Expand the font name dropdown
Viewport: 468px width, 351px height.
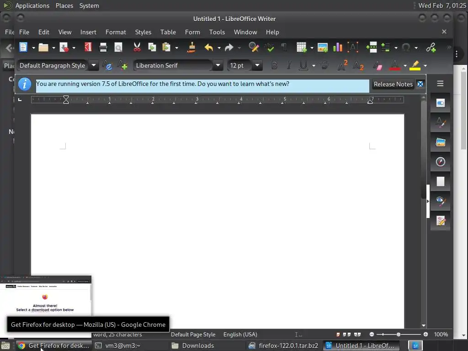click(x=218, y=65)
